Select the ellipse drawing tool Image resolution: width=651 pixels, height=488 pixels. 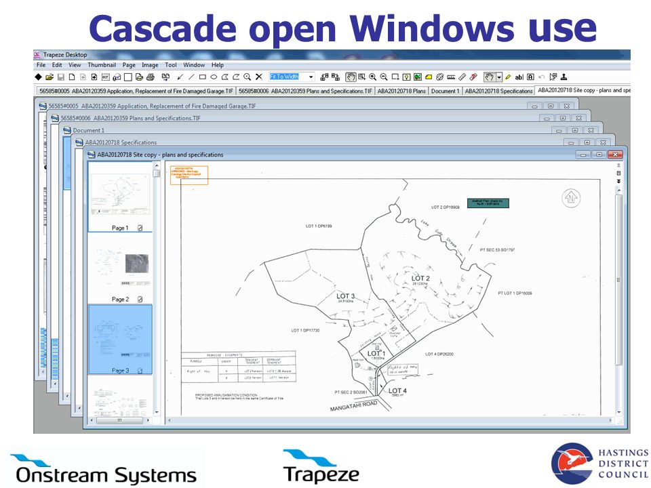[214, 77]
